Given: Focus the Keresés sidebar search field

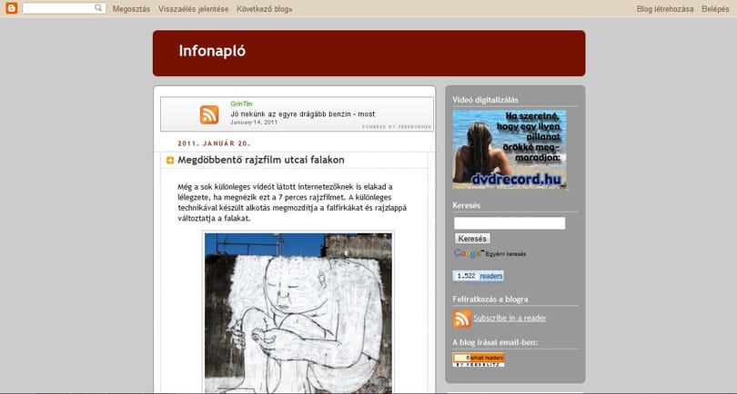Looking at the screenshot, I should [x=510, y=223].
